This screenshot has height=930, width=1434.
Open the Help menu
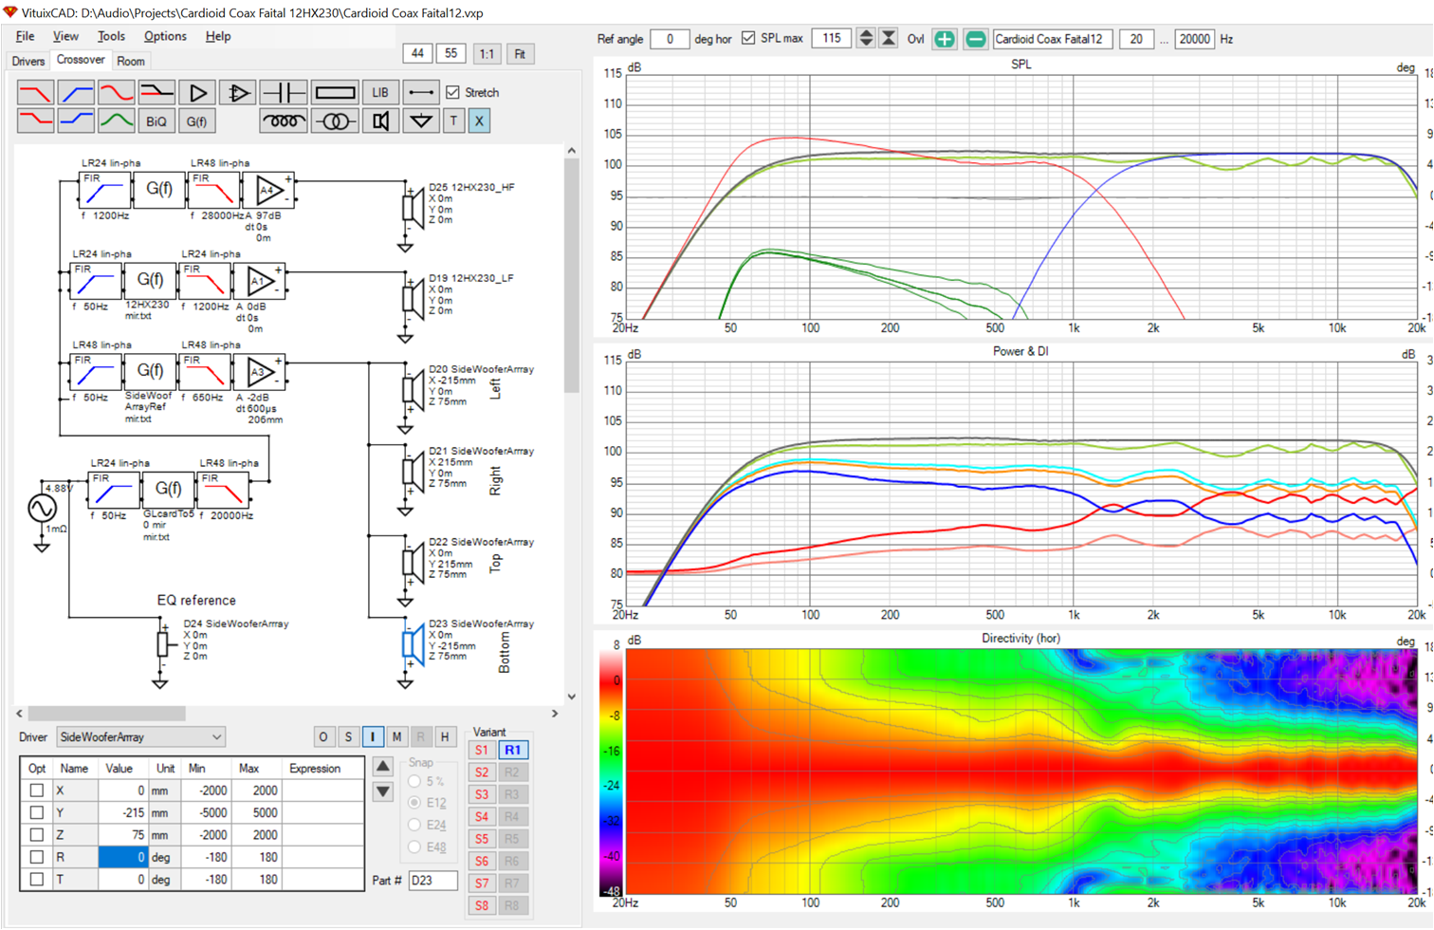click(218, 36)
